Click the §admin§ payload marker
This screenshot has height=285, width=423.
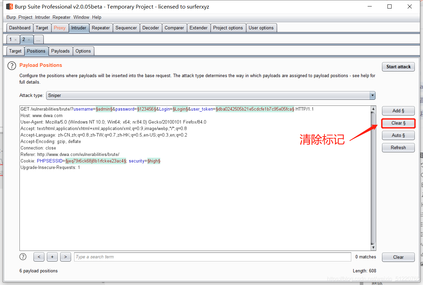coord(104,109)
